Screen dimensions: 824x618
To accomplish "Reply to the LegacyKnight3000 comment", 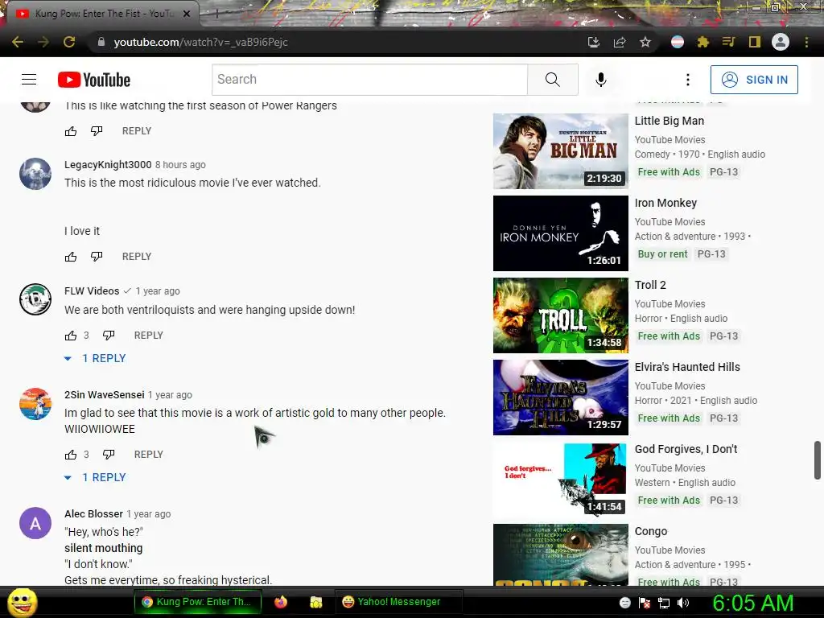I will pos(137,257).
